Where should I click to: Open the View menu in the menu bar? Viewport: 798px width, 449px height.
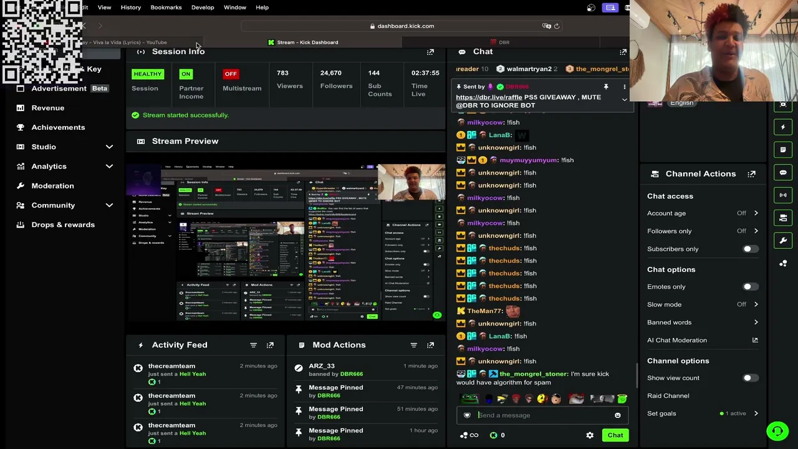point(104,7)
